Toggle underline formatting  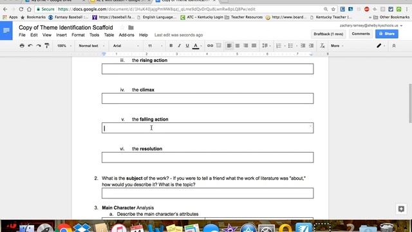pyautogui.click(x=187, y=46)
